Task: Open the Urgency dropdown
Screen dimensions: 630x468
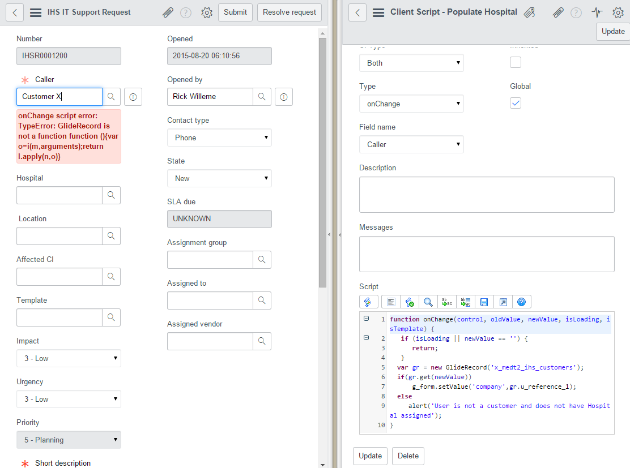Action: (69, 399)
